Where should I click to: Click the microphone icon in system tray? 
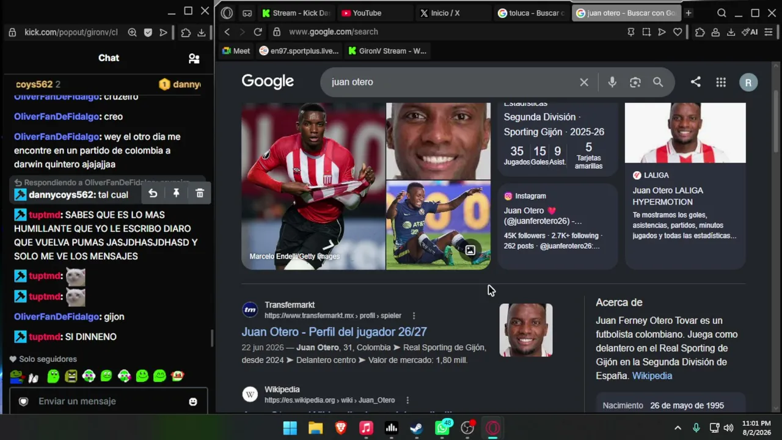[x=696, y=428]
